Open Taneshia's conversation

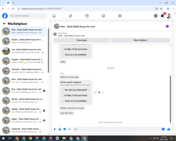click(x=24, y=71)
